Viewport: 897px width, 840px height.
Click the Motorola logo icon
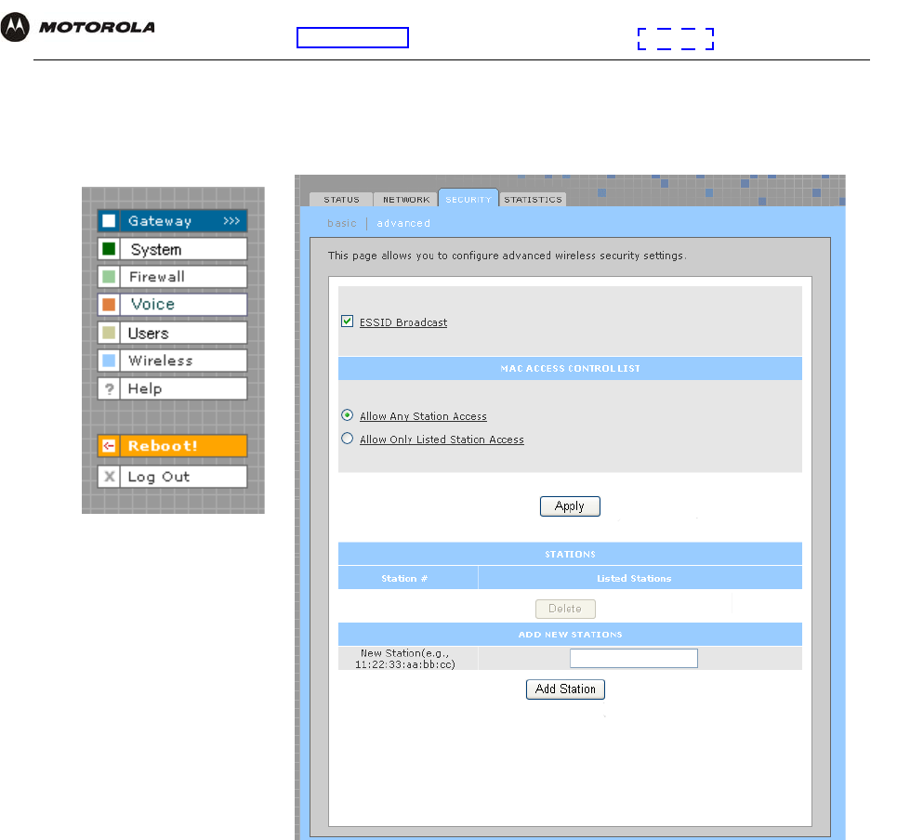coord(15,27)
